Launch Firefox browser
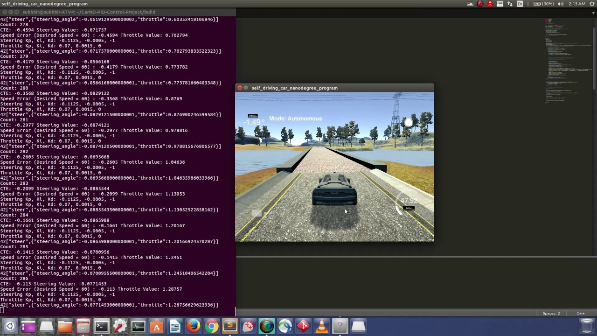Viewport: 597px width, 336px height. 193,326
